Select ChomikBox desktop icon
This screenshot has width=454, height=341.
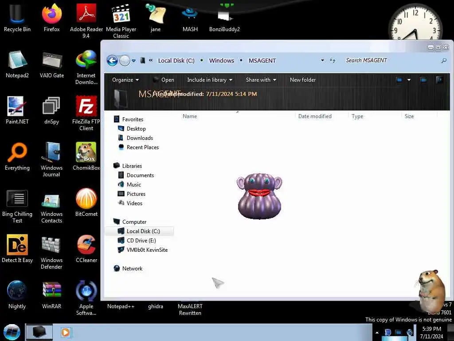pos(86,157)
